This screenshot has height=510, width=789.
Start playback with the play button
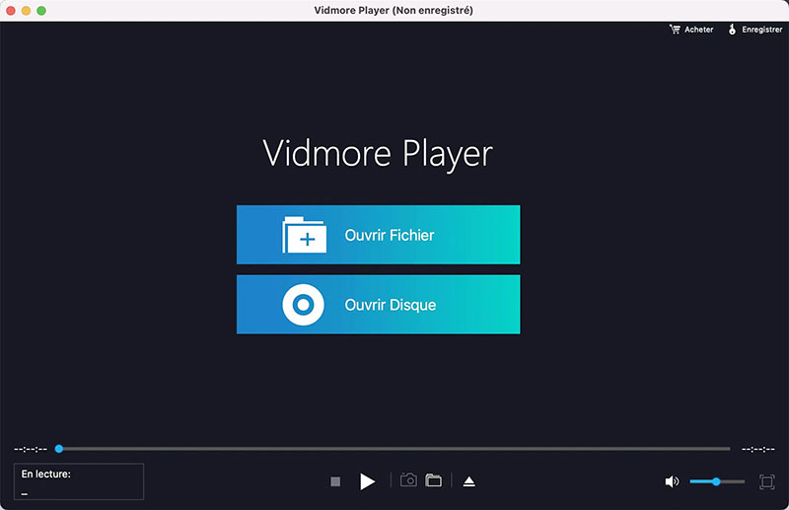pos(367,481)
